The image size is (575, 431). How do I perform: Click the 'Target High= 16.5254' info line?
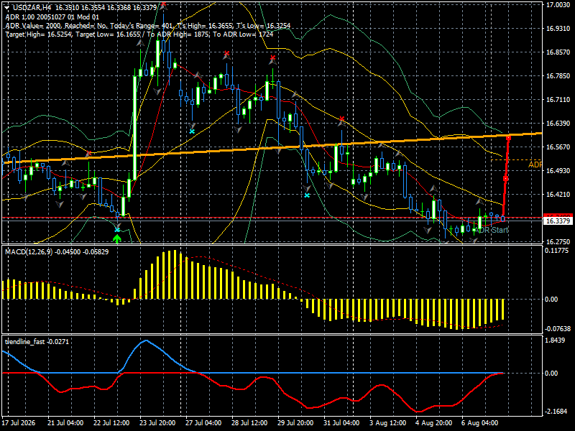click(x=139, y=34)
